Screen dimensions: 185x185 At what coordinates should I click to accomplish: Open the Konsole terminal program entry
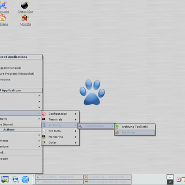[x=21, y=68]
